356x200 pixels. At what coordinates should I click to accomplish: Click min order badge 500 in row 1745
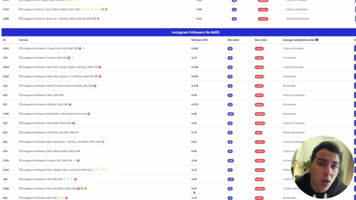coord(230,114)
